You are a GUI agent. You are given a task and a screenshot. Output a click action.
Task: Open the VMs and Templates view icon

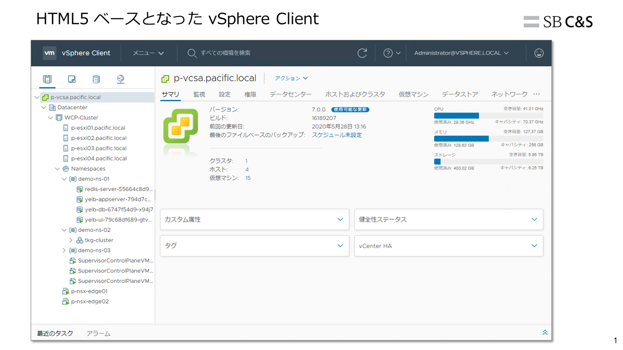click(x=72, y=79)
